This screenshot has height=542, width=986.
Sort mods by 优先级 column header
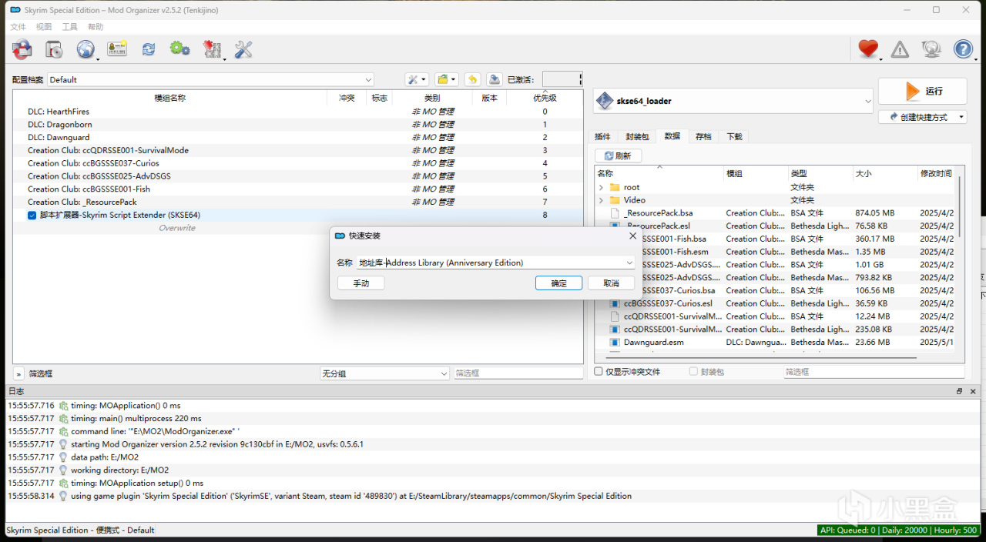(x=545, y=98)
